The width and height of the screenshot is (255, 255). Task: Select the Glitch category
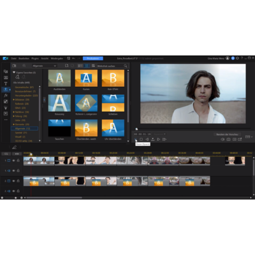[20, 108]
